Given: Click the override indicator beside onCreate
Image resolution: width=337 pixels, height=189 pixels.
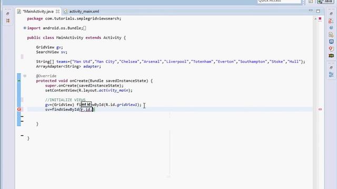Looking at the screenshot, I should click(19, 81).
